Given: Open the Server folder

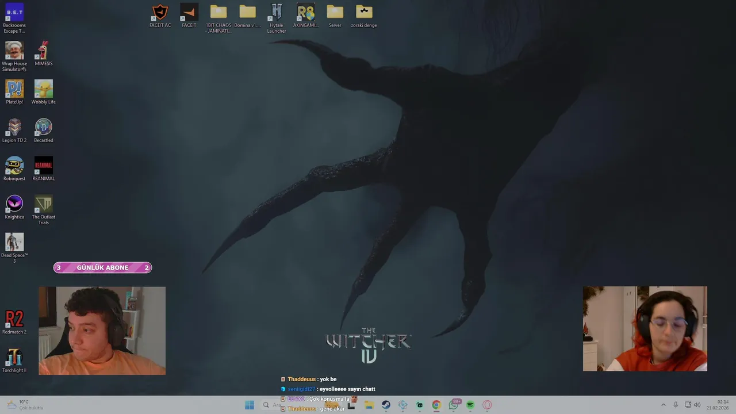Looking at the screenshot, I should pos(335,16).
